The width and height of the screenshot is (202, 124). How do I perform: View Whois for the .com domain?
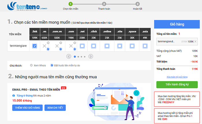pos(74,43)
